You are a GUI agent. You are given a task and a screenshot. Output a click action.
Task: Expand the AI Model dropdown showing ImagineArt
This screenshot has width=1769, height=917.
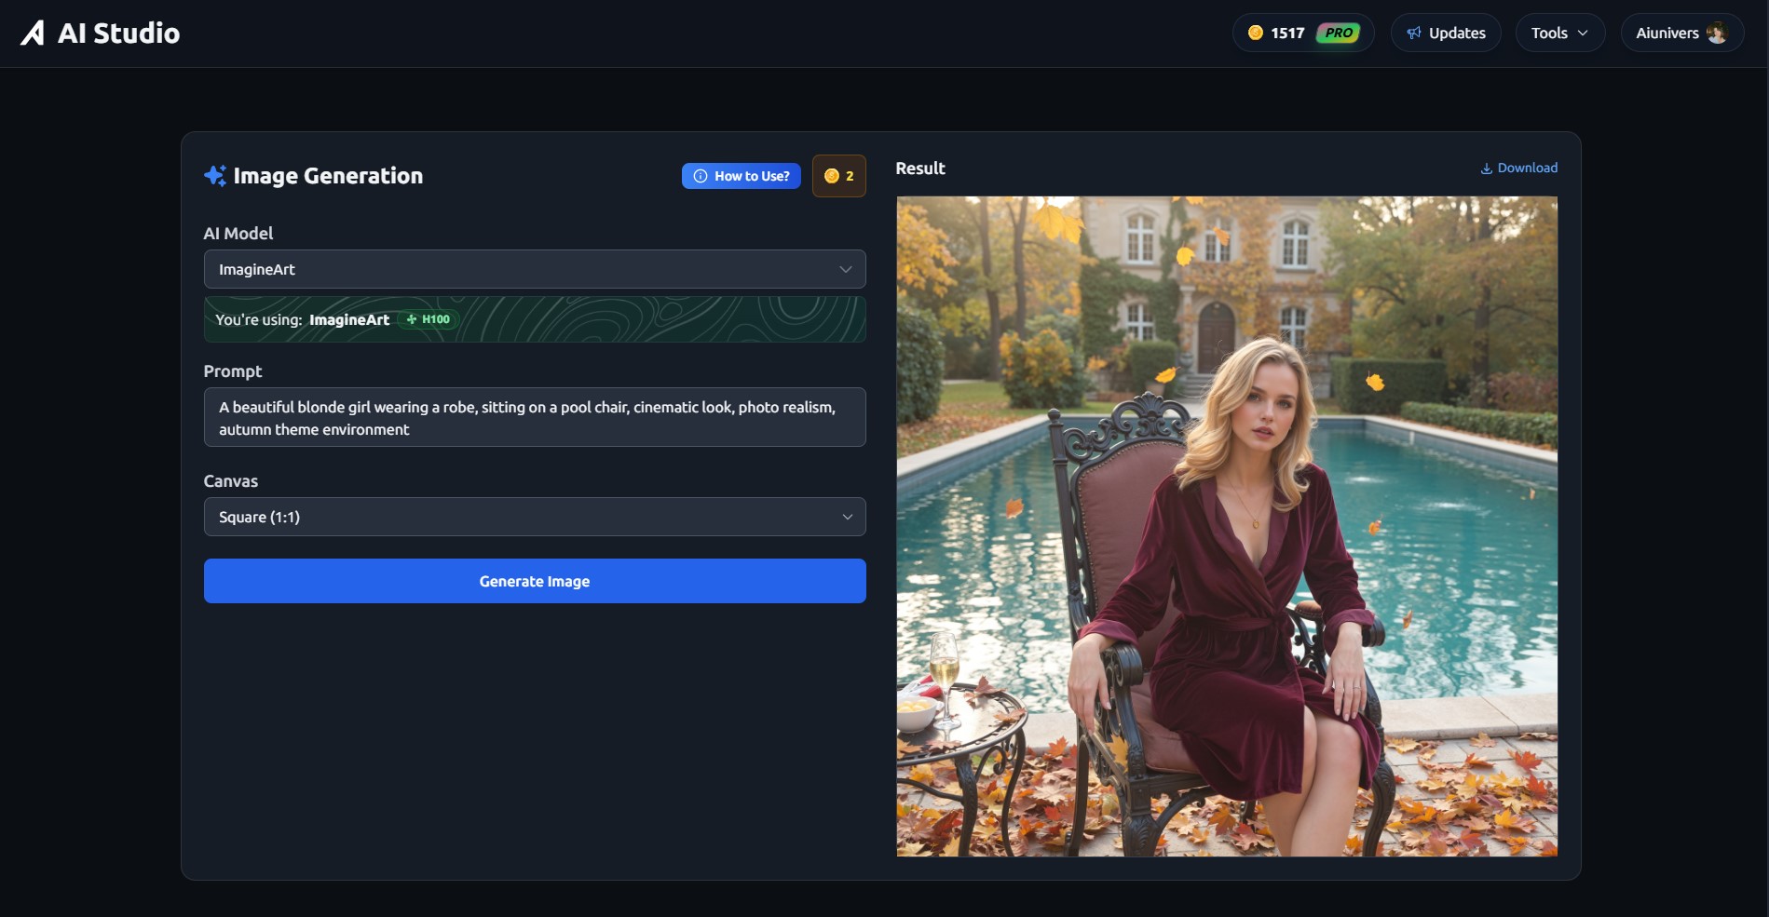pyautogui.click(x=534, y=269)
